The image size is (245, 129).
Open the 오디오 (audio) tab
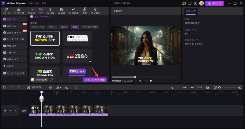click(50, 11)
